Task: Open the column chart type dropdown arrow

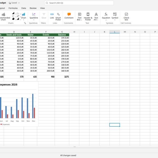Action: (x=16, y=14)
